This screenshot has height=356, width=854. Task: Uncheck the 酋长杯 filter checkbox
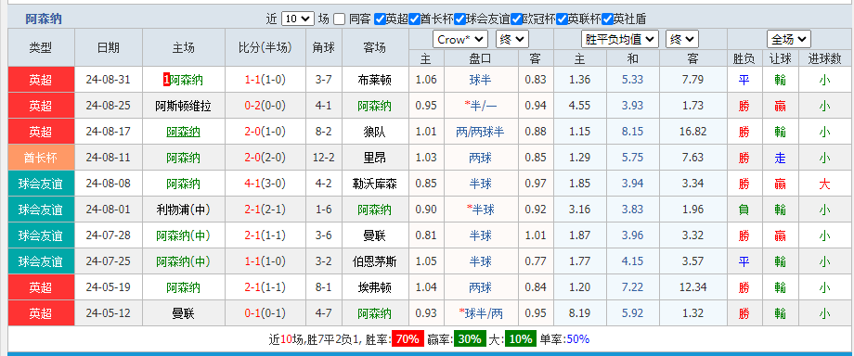click(x=415, y=19)
